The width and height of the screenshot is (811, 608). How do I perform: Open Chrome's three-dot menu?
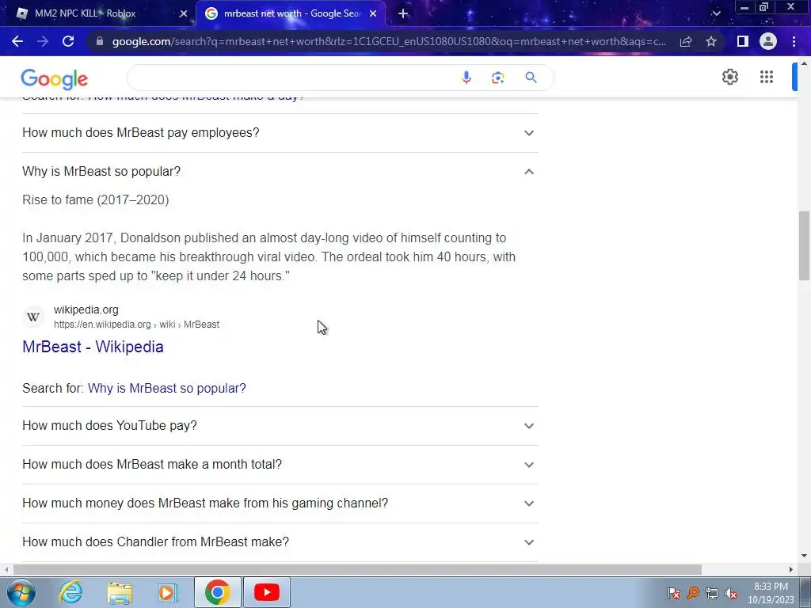pyautogui.click(x=794, y=41)
